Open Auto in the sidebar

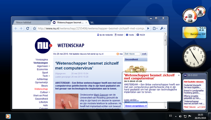pos(46,105)
